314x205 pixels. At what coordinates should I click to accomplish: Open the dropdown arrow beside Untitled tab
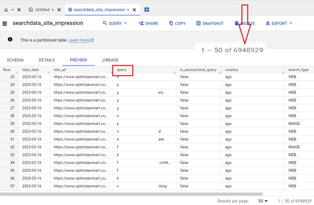pyautogui.click(x=53, y=9)
